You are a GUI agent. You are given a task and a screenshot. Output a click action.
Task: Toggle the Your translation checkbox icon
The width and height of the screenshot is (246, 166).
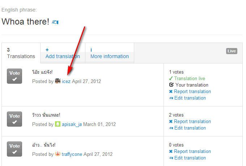click(x=171, y=85)
